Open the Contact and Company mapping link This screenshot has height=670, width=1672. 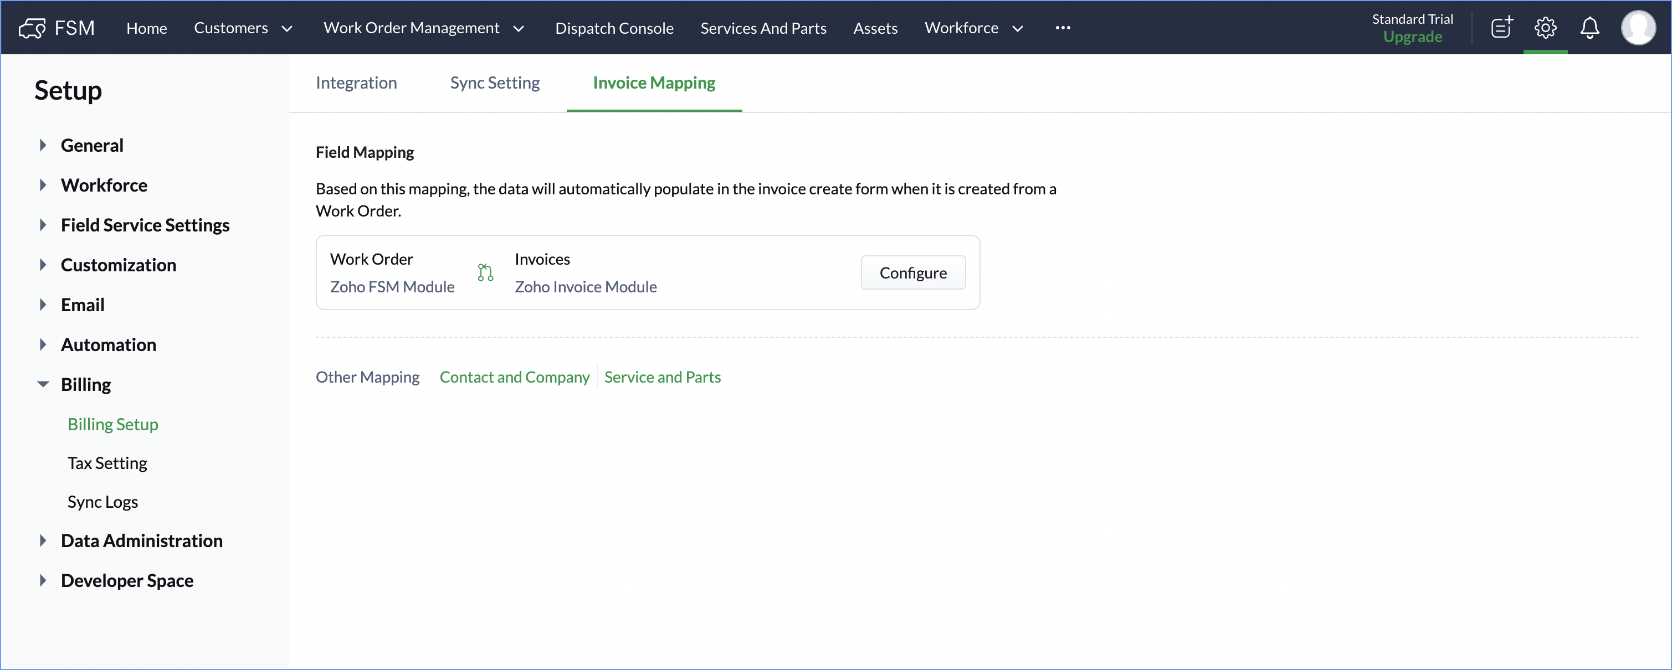click(x=514, y=377)
